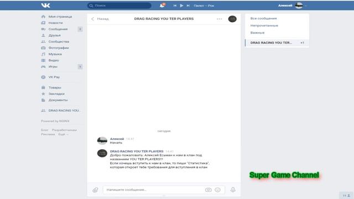Open the three-dot chat actions menu
This screenshot has height=199, width=354.
(x=219, y=19)
